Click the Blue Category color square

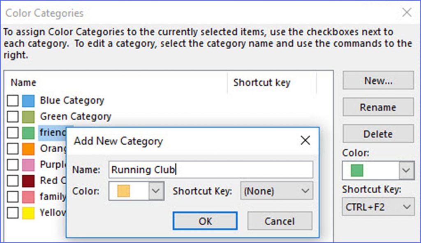click(28, 101)
